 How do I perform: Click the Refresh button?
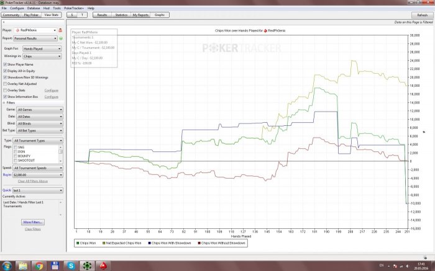[x=422, y=15]
